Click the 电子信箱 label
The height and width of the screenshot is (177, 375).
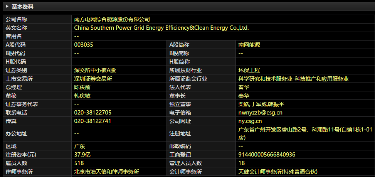pos(180,113)
